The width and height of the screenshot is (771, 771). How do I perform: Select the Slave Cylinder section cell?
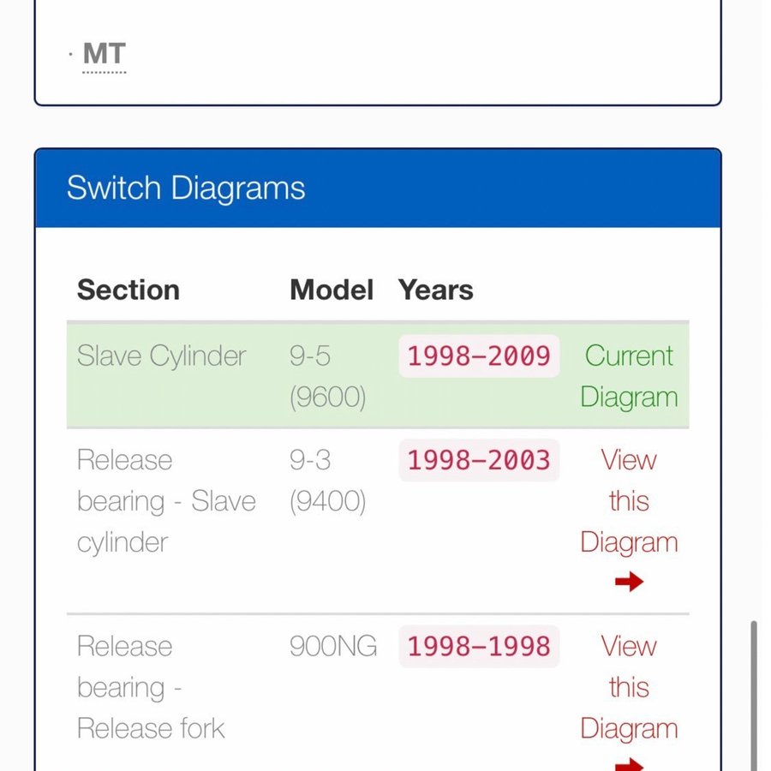click(x=162, y=356)
